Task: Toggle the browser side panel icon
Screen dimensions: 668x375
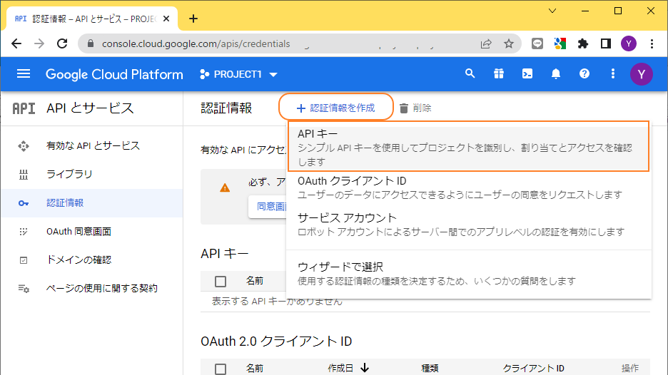Action: 606,43
